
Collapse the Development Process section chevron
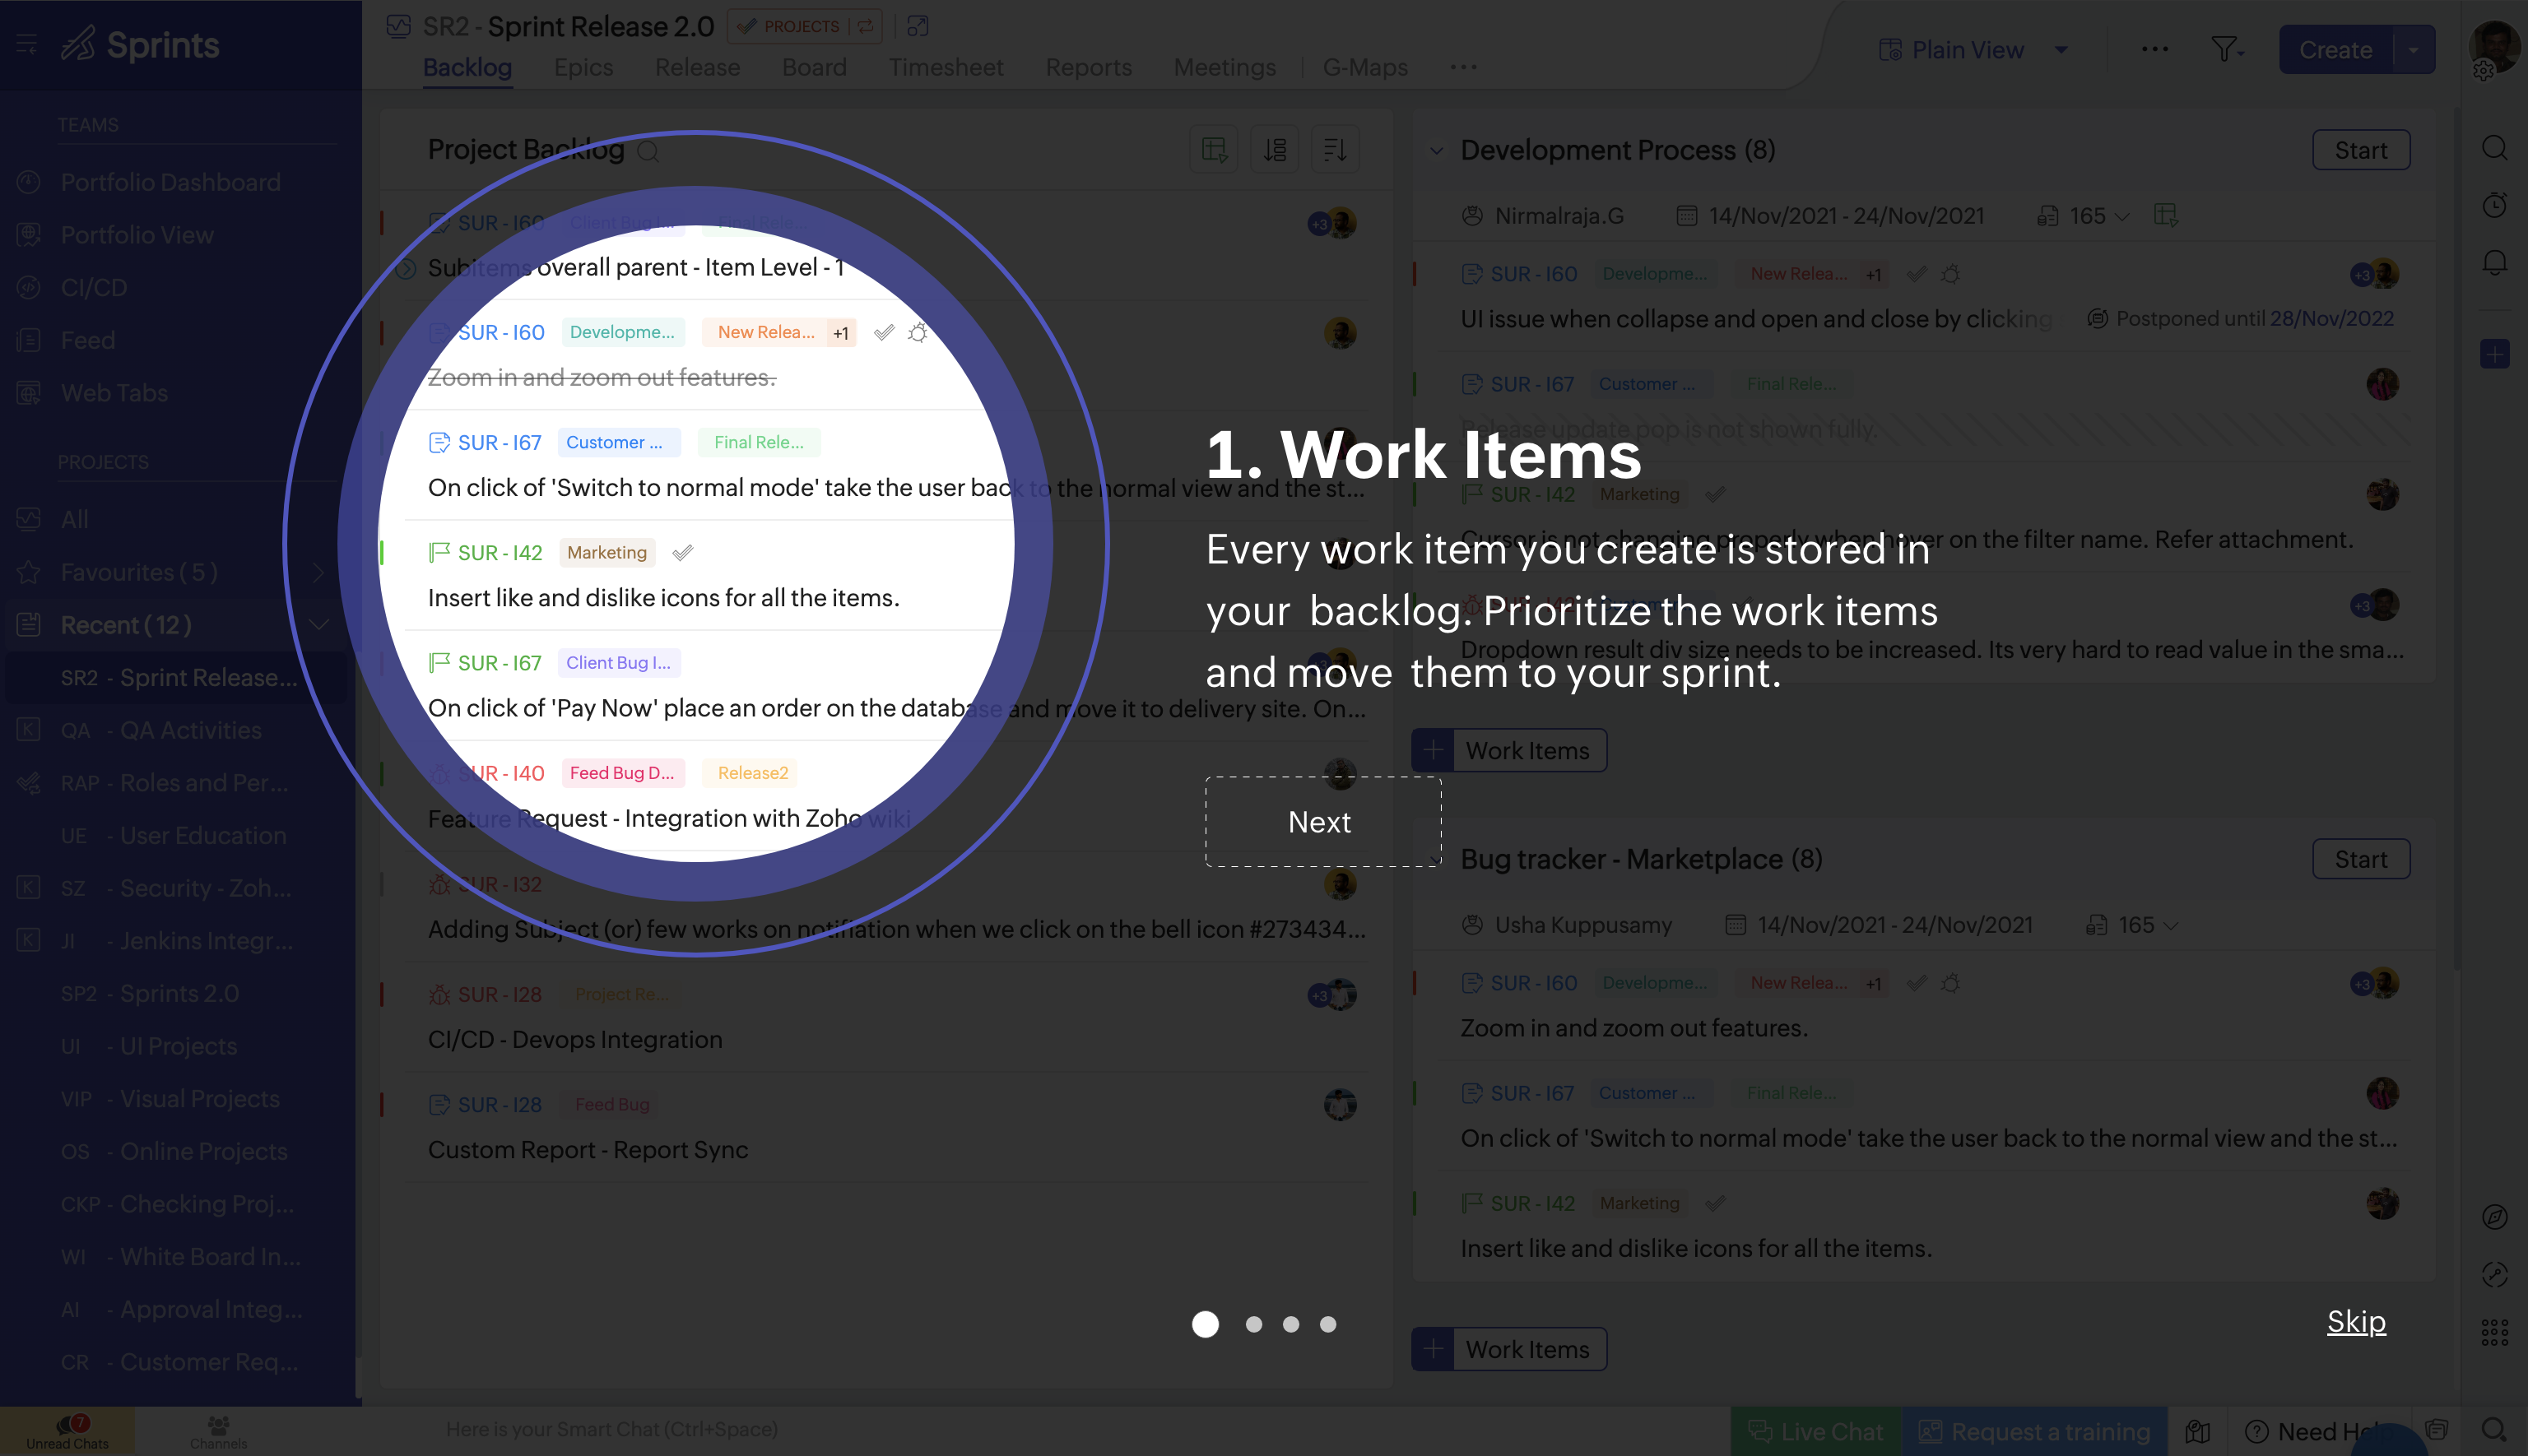point(1437,150)
